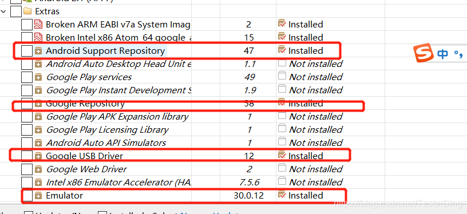Check the Broken ARM EABI v7a checkbox
Viewport: 467px width, 214px height.
[27, 25]
